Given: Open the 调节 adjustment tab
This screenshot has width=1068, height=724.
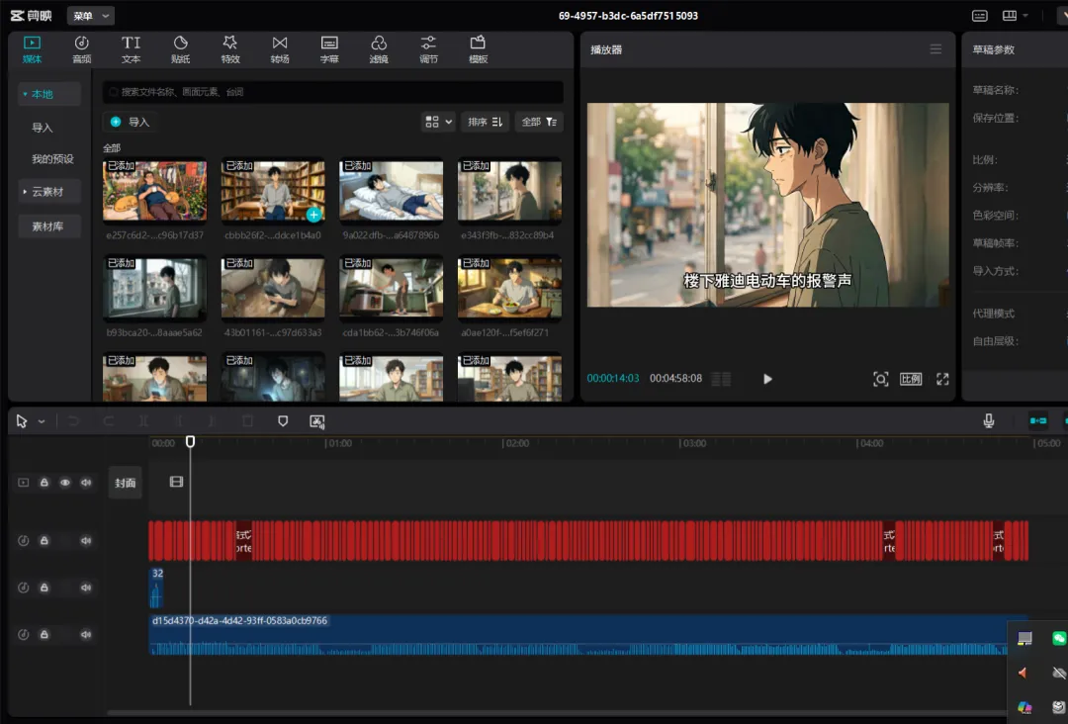Looking at the screenshot, I should tap(428, 49).
